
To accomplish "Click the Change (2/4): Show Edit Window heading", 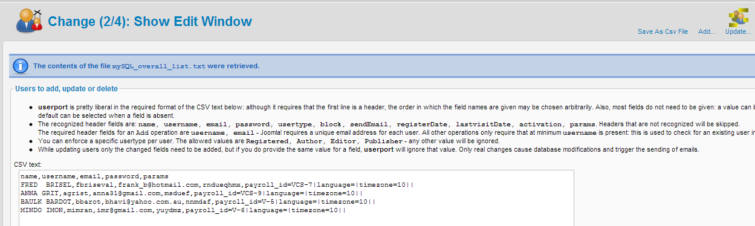I will 150,22.
